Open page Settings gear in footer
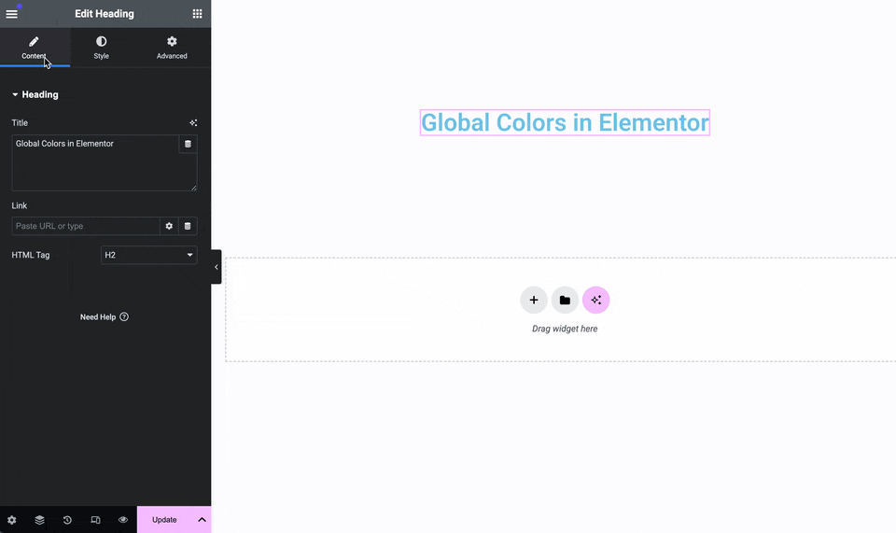The image size is (896, 533). pos(11,520)
